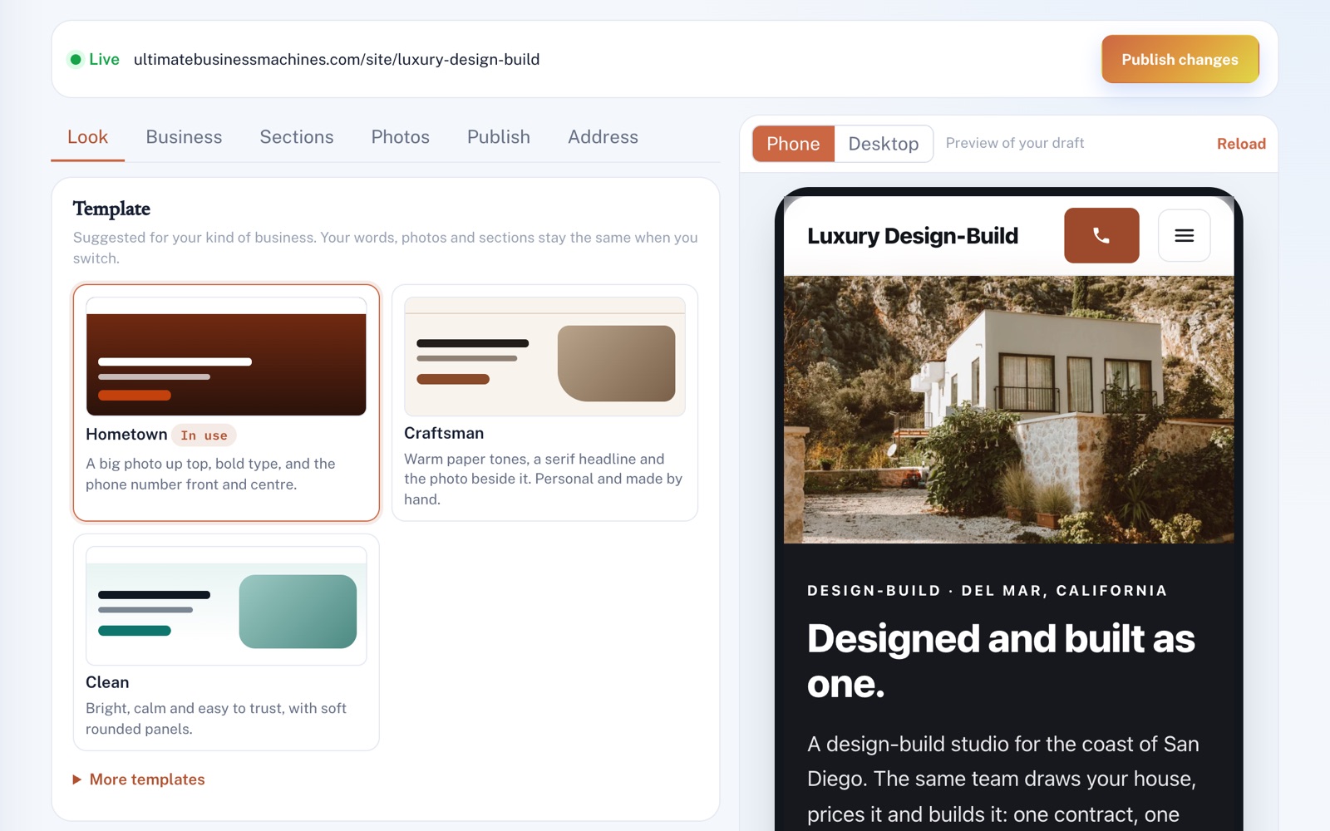Click the 'Live' status label

(104, 59)
